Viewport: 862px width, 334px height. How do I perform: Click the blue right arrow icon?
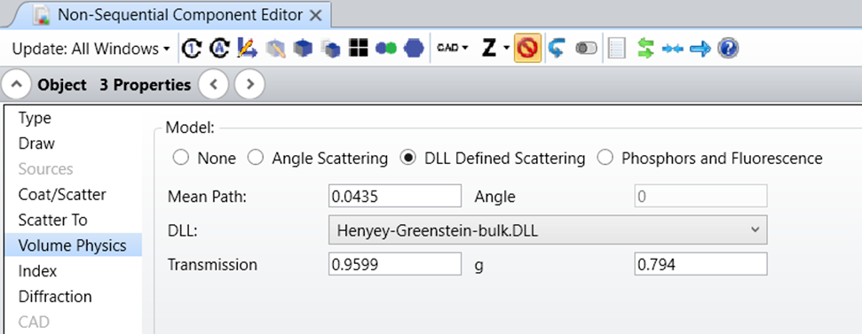pos(700,49)
